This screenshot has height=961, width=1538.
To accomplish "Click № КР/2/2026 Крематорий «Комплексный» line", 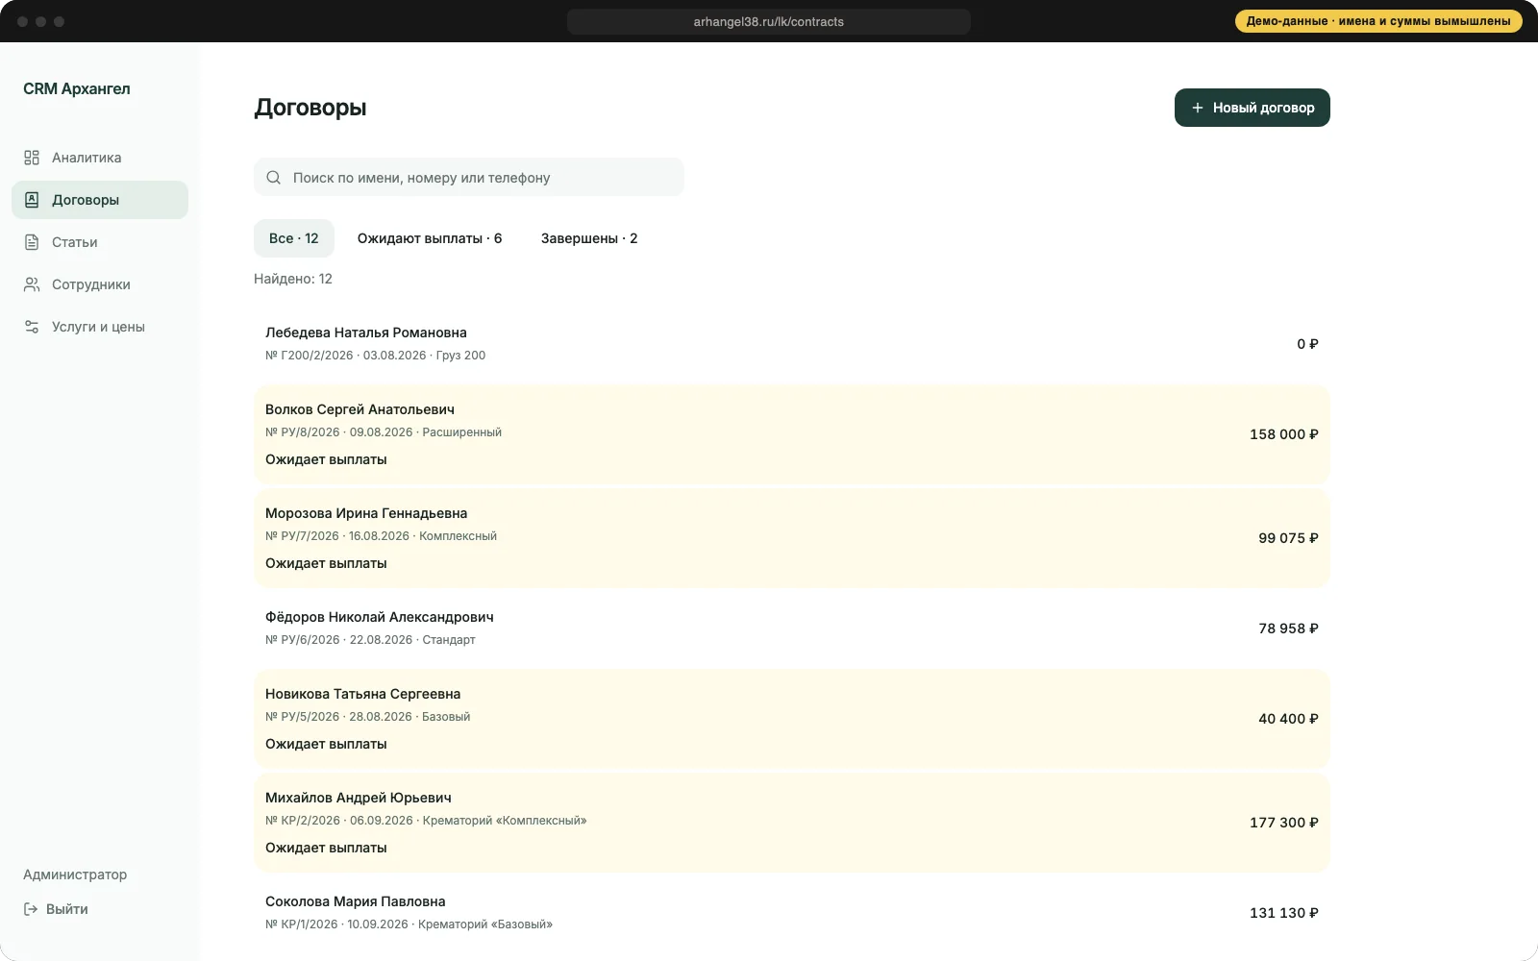I will [426, 821].
